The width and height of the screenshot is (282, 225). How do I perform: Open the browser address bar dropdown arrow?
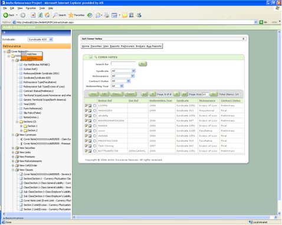(255, 22)
